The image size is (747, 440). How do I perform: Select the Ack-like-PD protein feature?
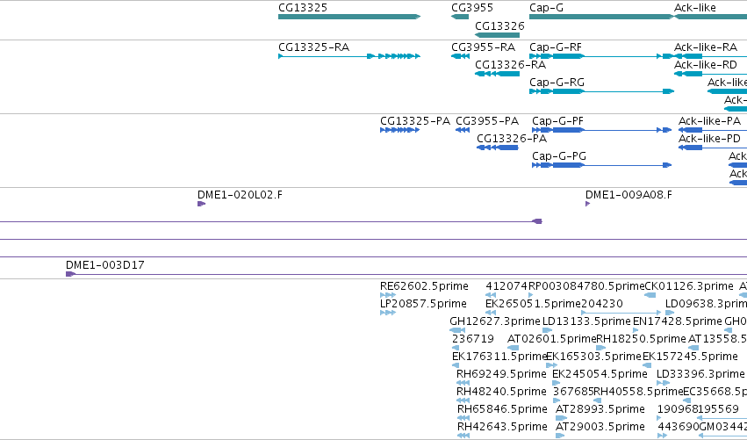click(x=713, y=148)
